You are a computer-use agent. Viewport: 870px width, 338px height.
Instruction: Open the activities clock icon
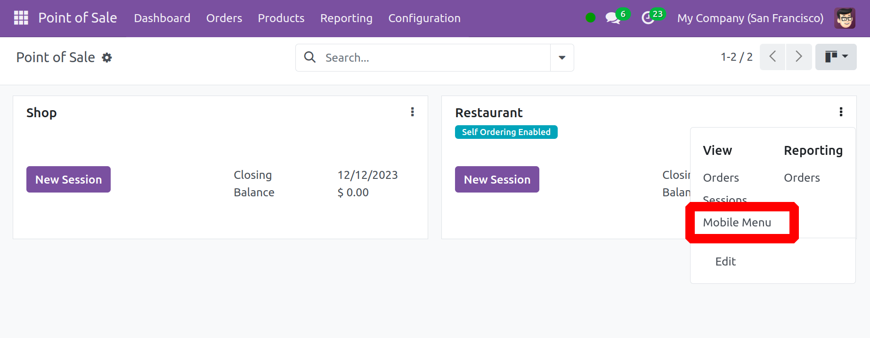648,18
